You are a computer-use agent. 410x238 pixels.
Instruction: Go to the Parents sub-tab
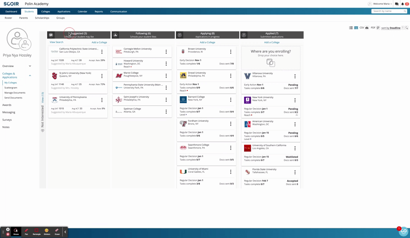(x=23, y=18)
